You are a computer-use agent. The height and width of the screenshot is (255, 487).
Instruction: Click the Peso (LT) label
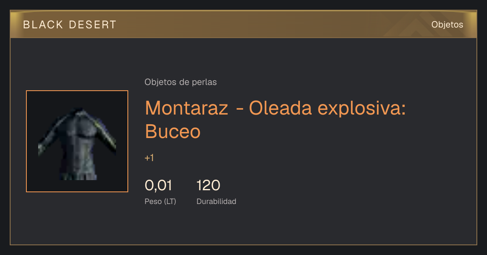[x=160, y=201]
